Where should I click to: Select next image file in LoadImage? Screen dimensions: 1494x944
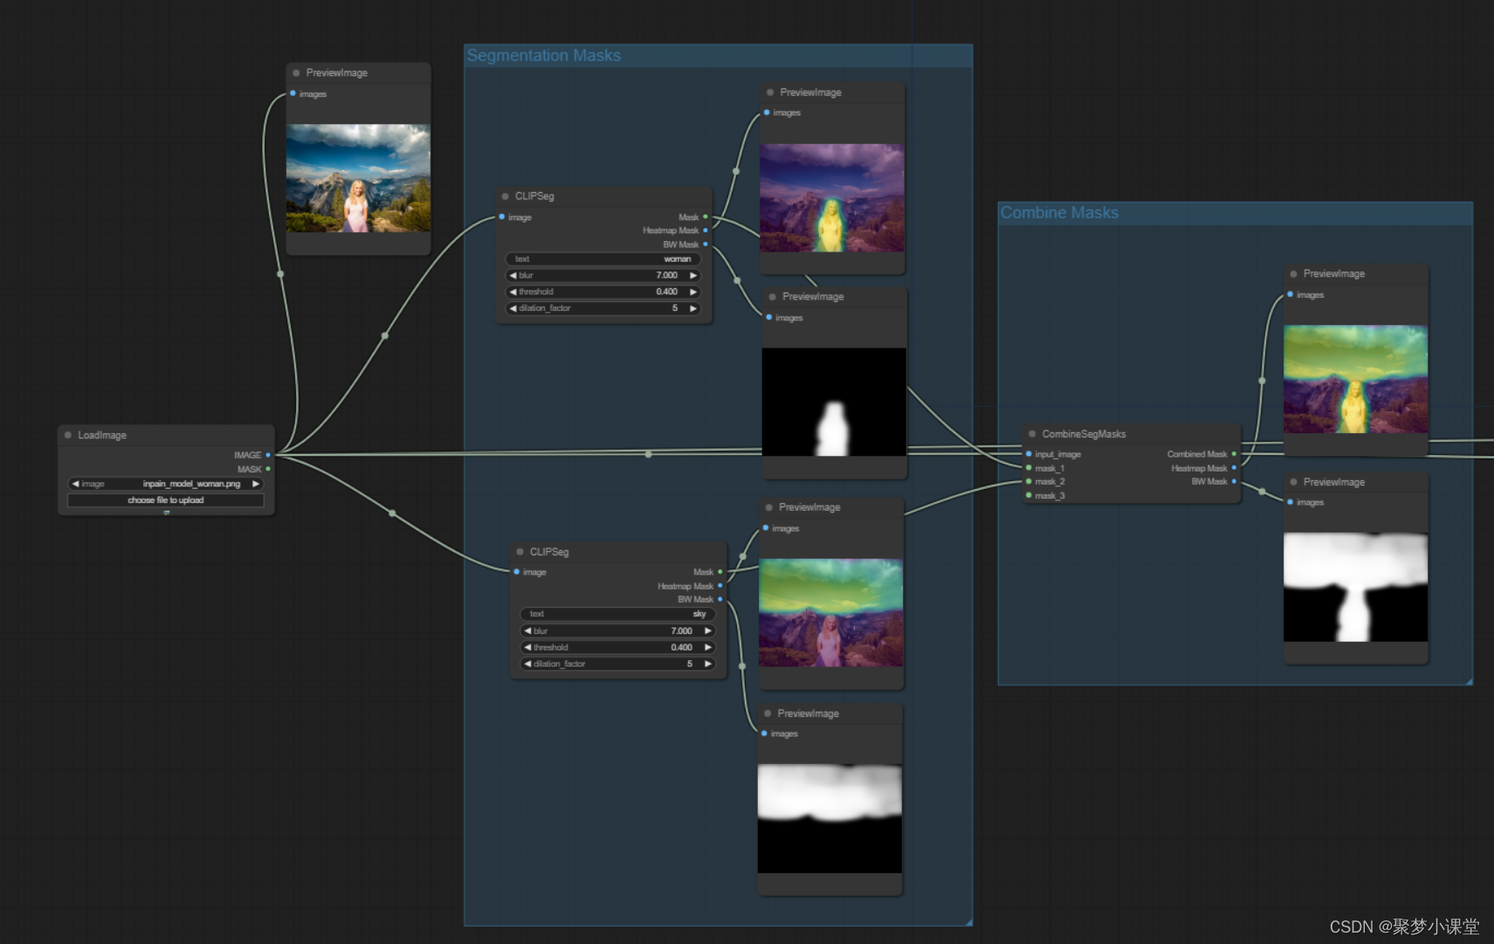(256, 484)
